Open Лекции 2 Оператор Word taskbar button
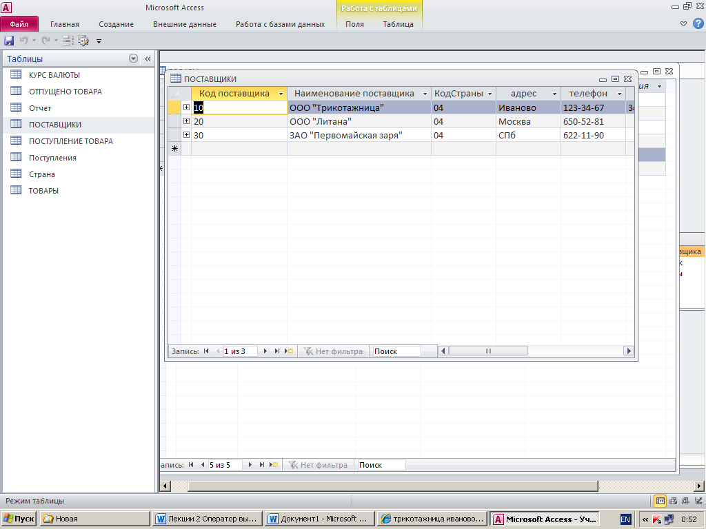Viewport: 706px width, 529px height. (x=207, y=519)
